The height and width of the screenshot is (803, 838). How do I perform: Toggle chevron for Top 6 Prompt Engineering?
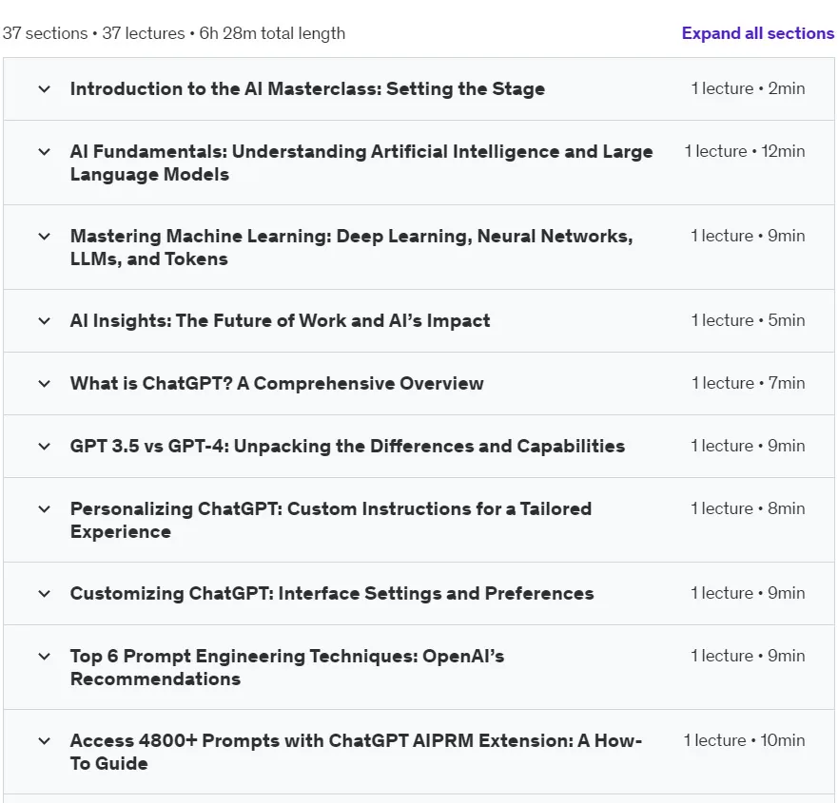(x=45, y=657)
